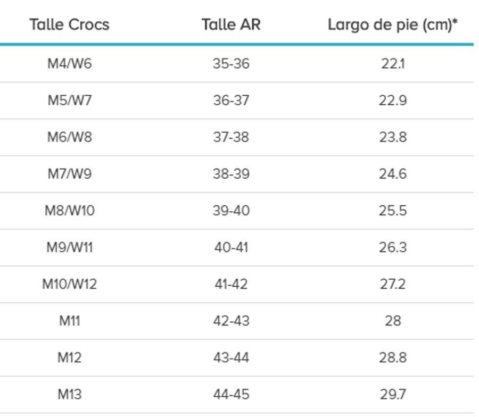Select the M10/W12 size cell
The width and height of the screenshot is (479, 417).
click(x=69, y=284)
